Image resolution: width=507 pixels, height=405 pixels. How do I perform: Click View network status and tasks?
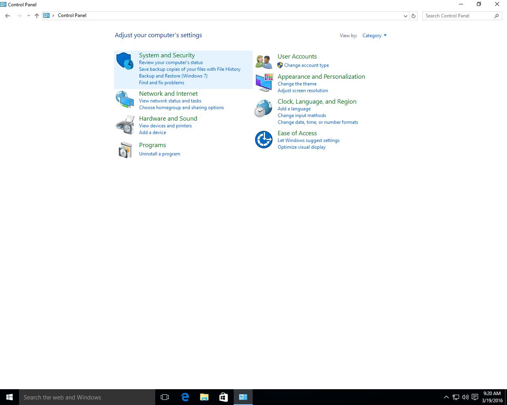(x=170, y=101)
